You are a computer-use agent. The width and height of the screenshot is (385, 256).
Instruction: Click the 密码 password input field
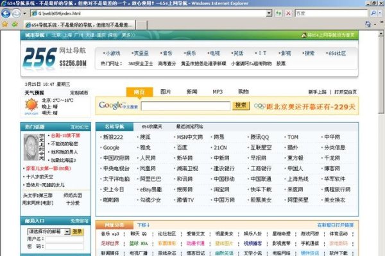65,246
